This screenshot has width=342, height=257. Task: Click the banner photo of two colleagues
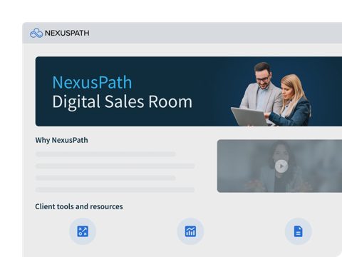click(x=271, y=94)
